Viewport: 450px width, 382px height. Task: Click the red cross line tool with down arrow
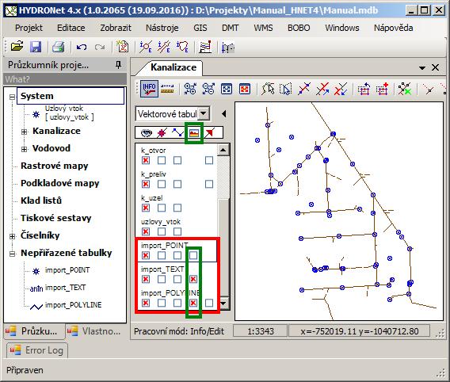coord(341,89)
